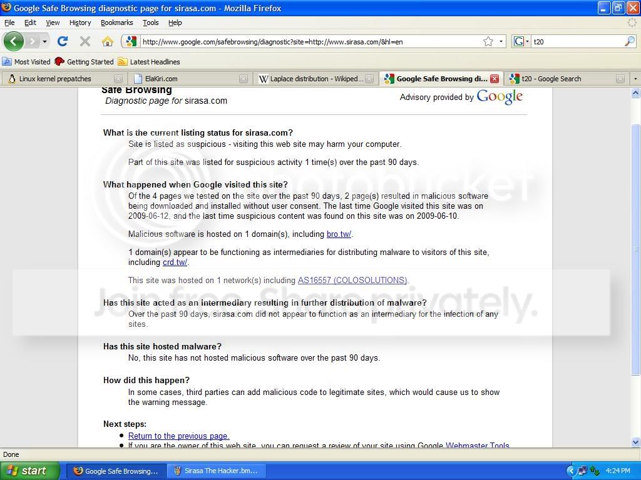
Task: Close the Laplace distribution tab
Action: 369,79
